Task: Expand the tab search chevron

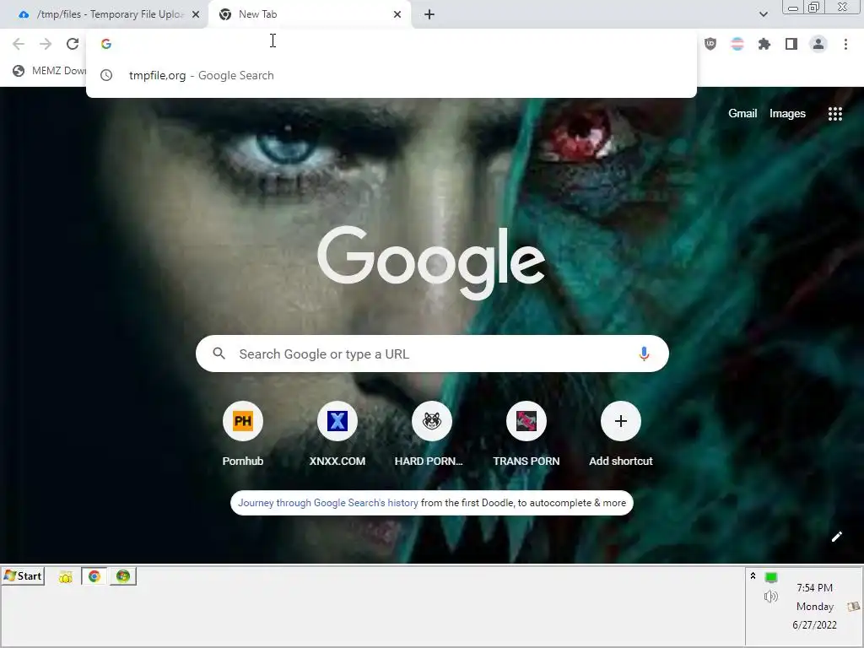Action: coord(763,14)
